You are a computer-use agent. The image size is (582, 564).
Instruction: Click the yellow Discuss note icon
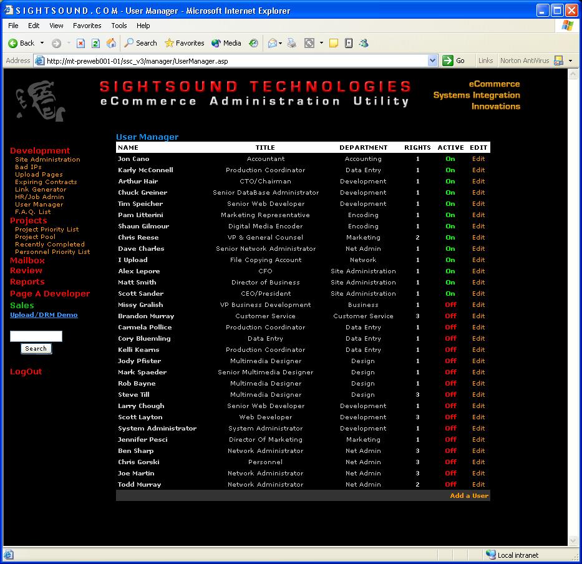pyautogui.click(x=334, y=44)
